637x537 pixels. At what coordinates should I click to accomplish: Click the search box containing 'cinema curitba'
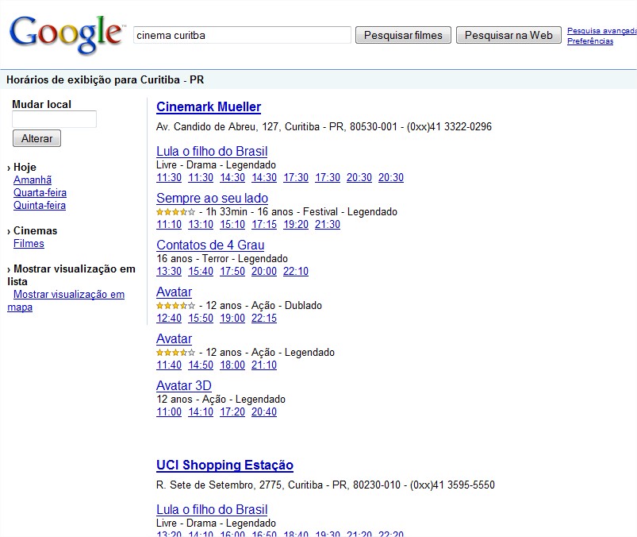pyautogui.click(x=242, y=35)
